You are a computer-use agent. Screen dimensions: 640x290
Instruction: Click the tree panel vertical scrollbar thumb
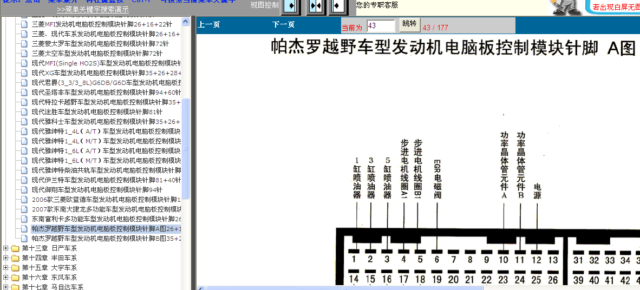[x=186, y=148]
